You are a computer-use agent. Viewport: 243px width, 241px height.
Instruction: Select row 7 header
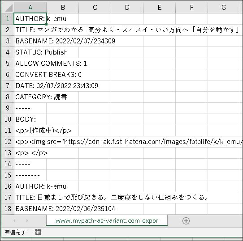coord(8,86)
